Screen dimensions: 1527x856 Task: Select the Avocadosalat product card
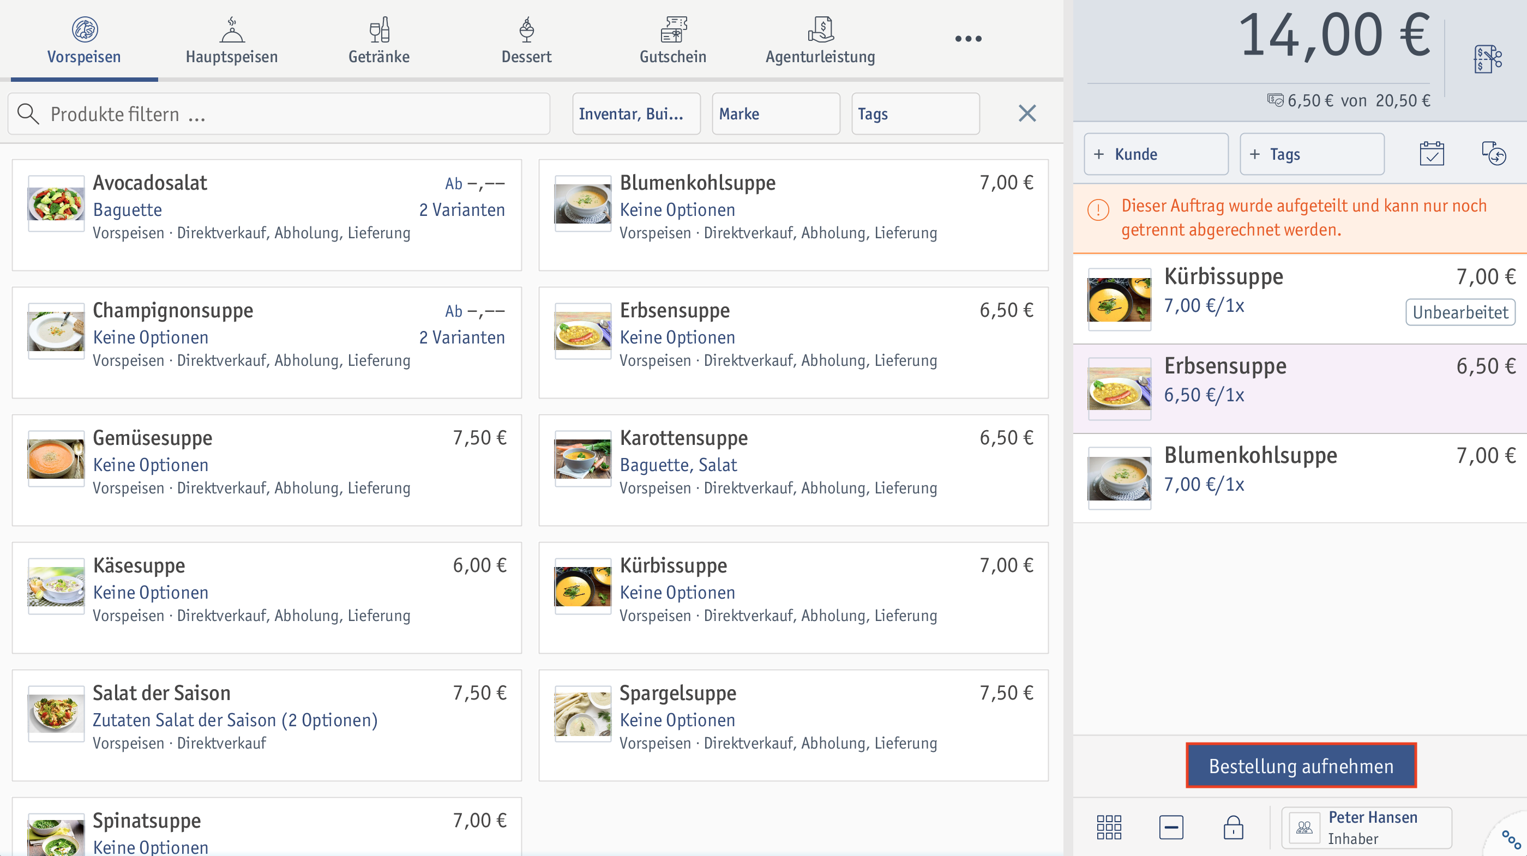pos(267,215)
